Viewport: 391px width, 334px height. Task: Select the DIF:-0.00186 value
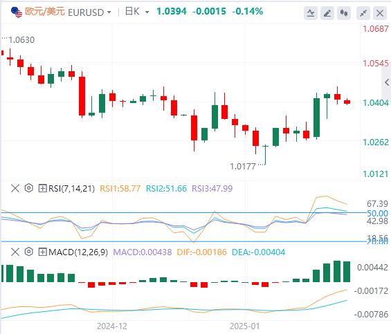pyautogui.click(x=202, y=252)
